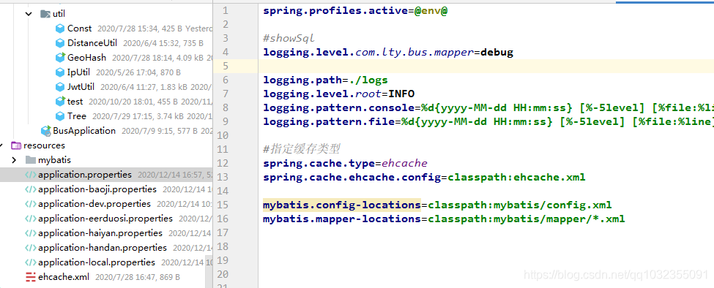Click spring.profiles.active key

coord(335,10)
